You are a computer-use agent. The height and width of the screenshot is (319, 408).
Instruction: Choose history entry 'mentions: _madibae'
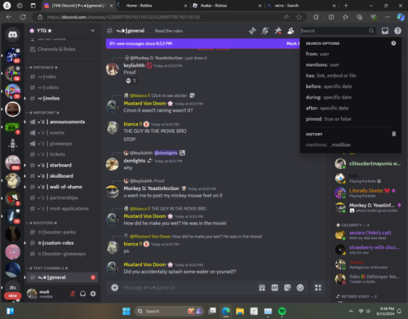(x=350, y=144)
